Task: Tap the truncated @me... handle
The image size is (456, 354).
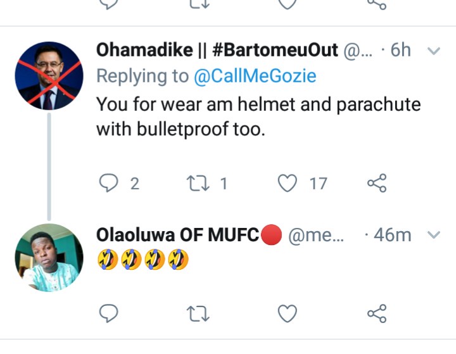Action: click(x=318, y=236)
